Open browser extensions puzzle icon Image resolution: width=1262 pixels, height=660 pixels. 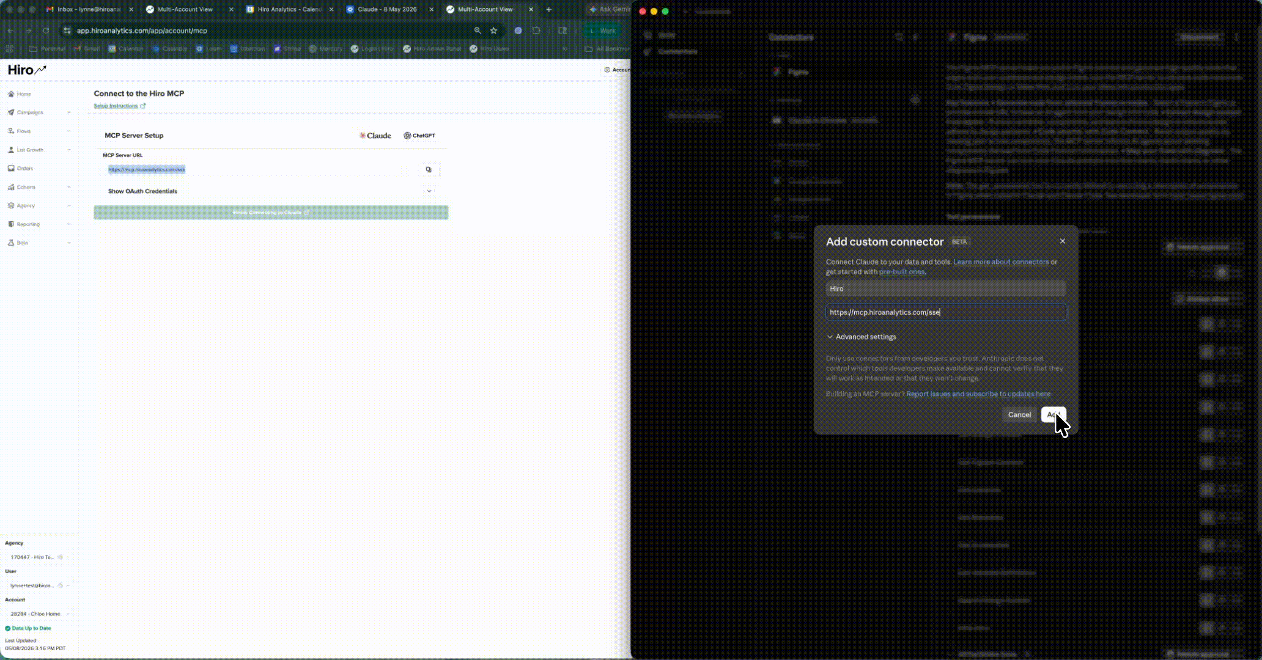pyautogui.click(x=536, y=31)
